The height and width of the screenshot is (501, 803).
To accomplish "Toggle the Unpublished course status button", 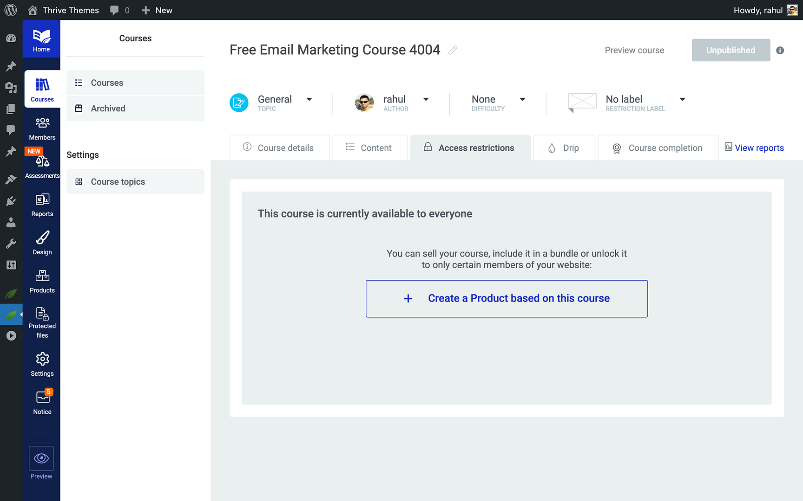I will coord(731,50).
